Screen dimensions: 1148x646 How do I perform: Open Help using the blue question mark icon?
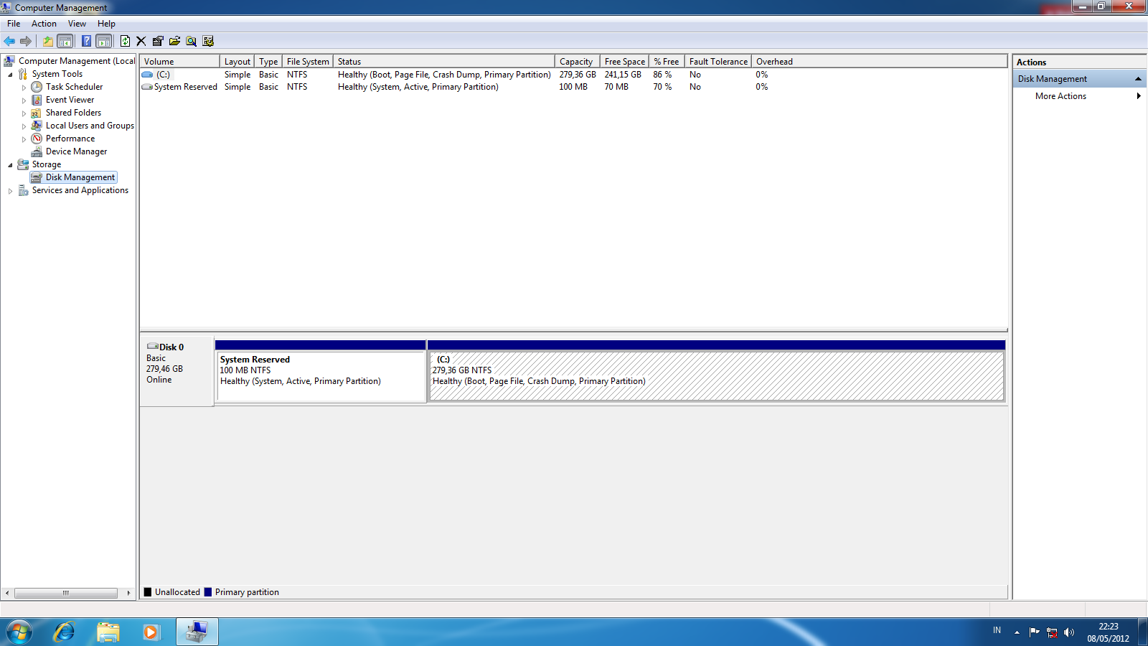[86, 41]
